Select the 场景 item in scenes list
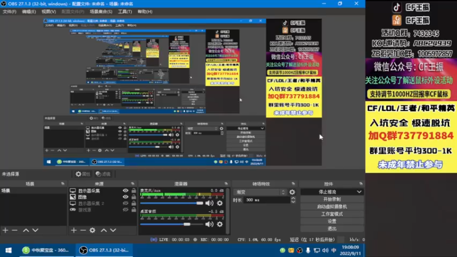The width and height of the screenshot is (457, 257). [33, 191]
